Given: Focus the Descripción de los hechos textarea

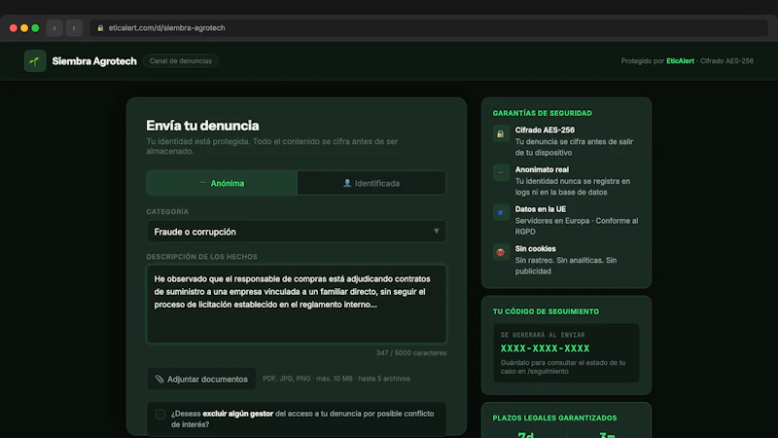Looking at the screenshot, I should click(x=297, y=304).
